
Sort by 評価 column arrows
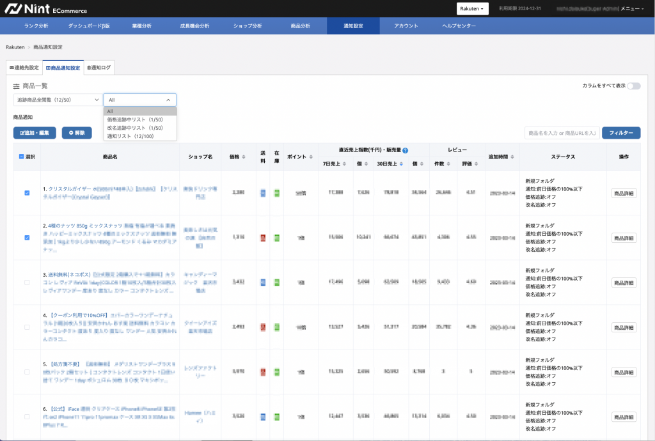pyautogui.click(x=477, y=164)
